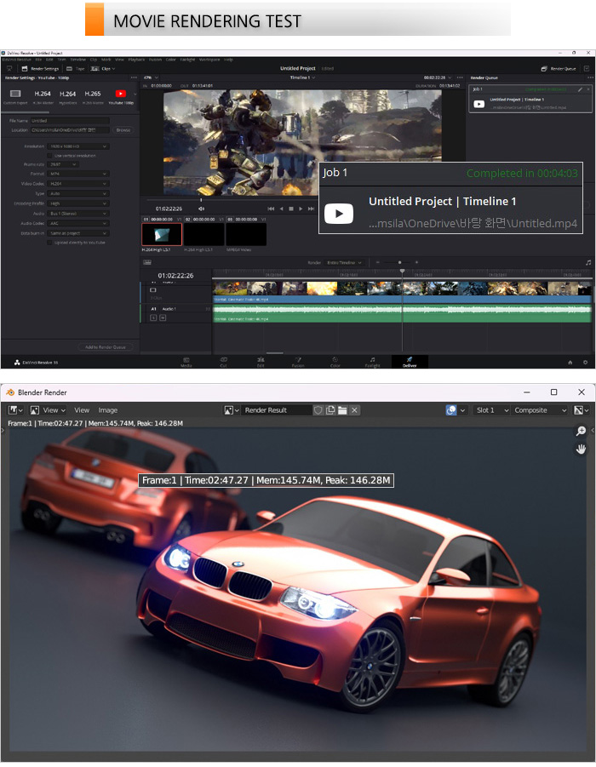Click the timeline view options icon
The image size is (596, 767).
(x=146, y=263)
